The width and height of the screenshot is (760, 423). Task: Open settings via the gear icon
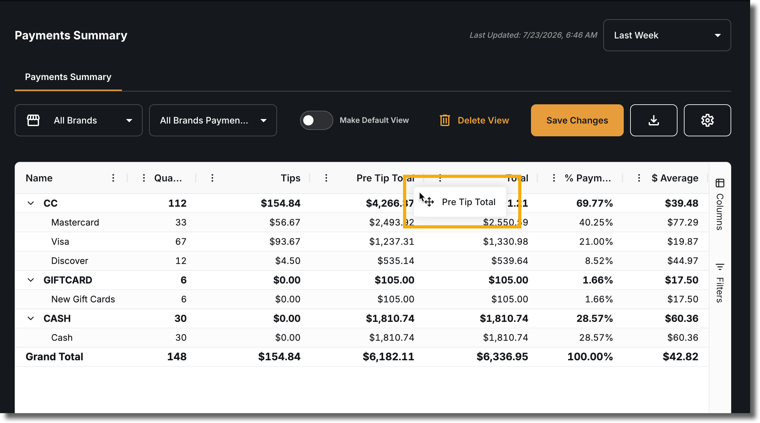pyautogui.click(x=707, y=120)
